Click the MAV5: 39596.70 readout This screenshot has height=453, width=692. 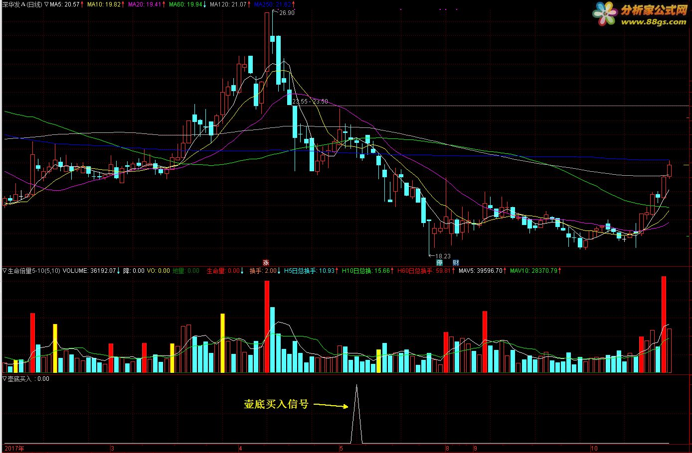coord(481,271)
